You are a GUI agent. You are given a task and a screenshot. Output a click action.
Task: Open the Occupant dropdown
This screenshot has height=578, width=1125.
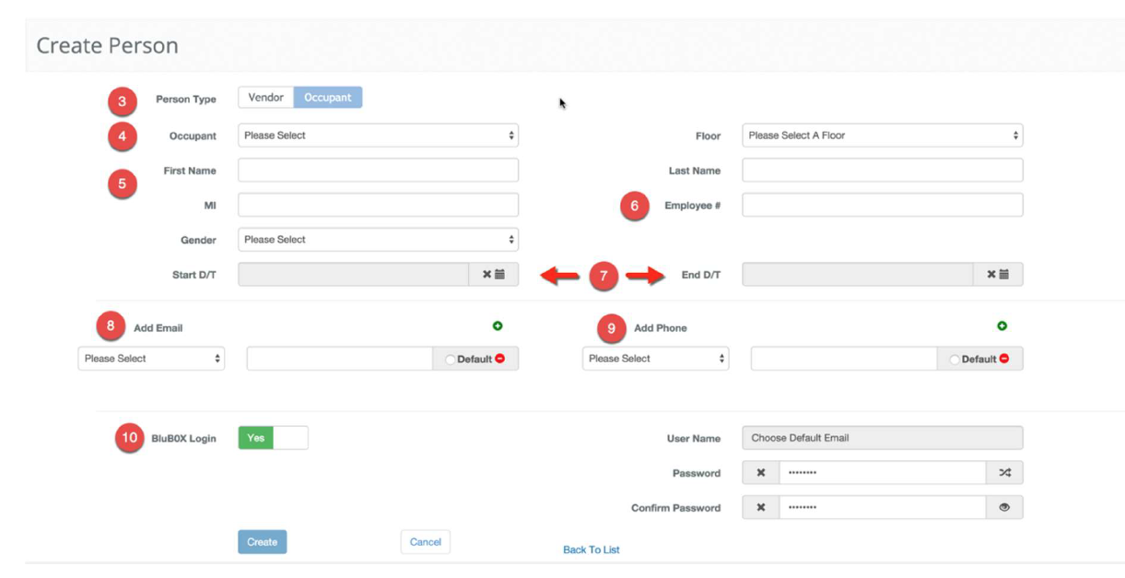tap(378, 136)
